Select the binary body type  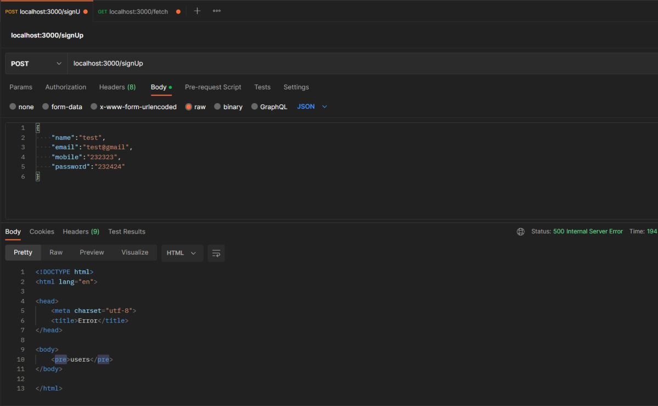[229, 107]
